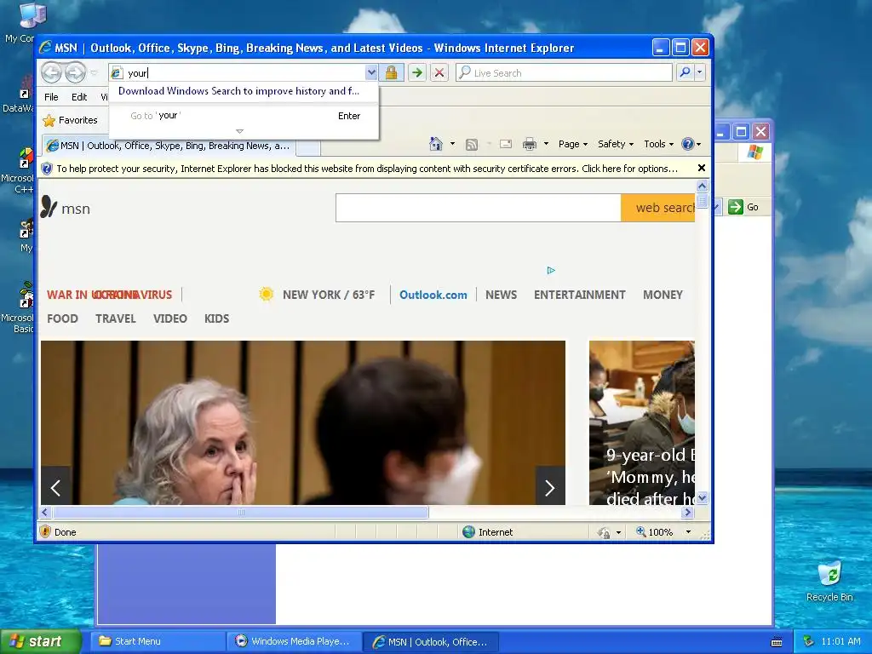Go to the VIDEO section
872x654 pixels.
pyautogui.click(x=169, y=318)
